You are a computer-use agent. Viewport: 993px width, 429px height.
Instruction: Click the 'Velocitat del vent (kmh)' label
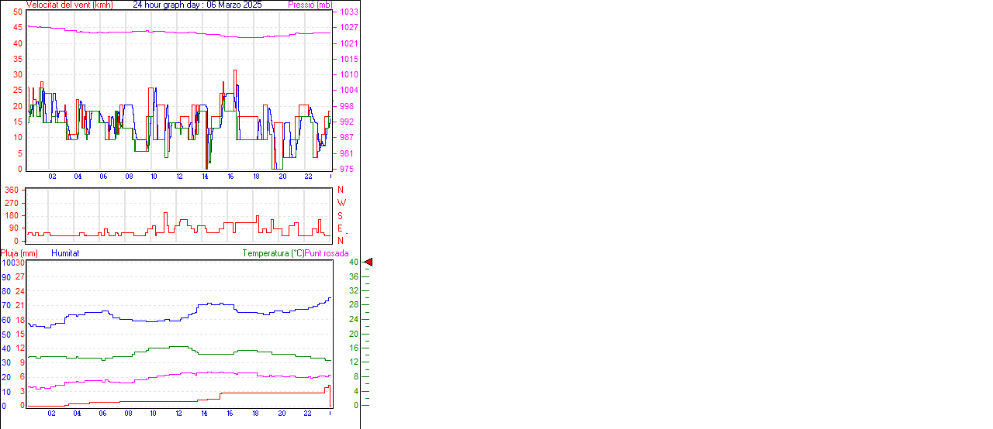point(69,5)
